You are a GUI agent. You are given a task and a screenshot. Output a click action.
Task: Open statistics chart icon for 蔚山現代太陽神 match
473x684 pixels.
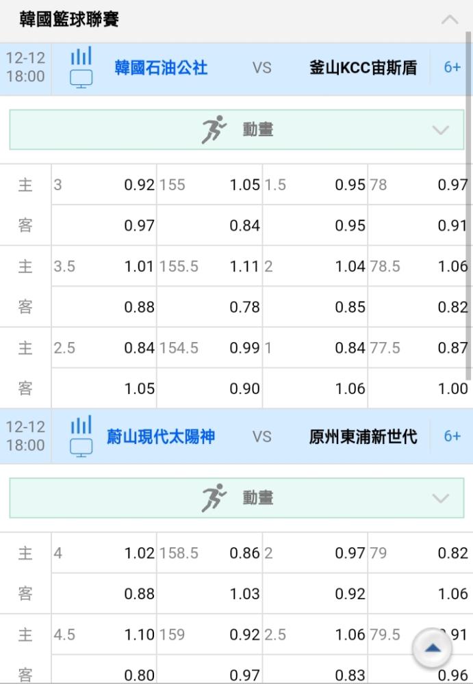coord(81,424)
